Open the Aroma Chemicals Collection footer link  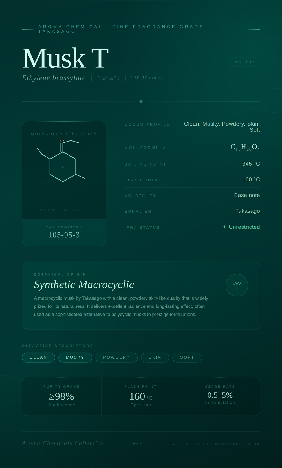point(63,443)
